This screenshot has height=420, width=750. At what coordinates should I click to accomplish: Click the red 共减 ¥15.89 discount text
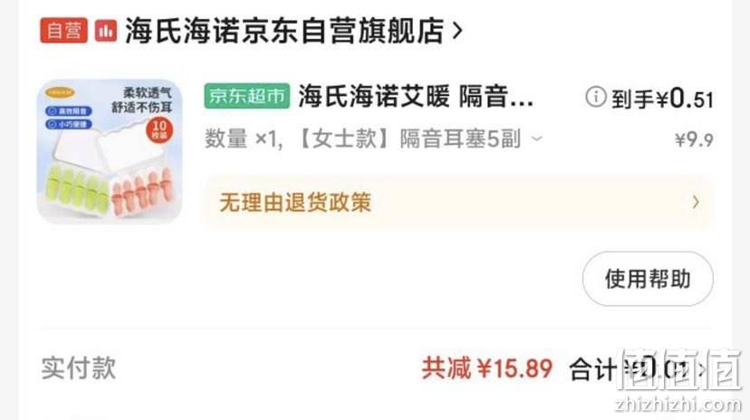pos(487,368)
